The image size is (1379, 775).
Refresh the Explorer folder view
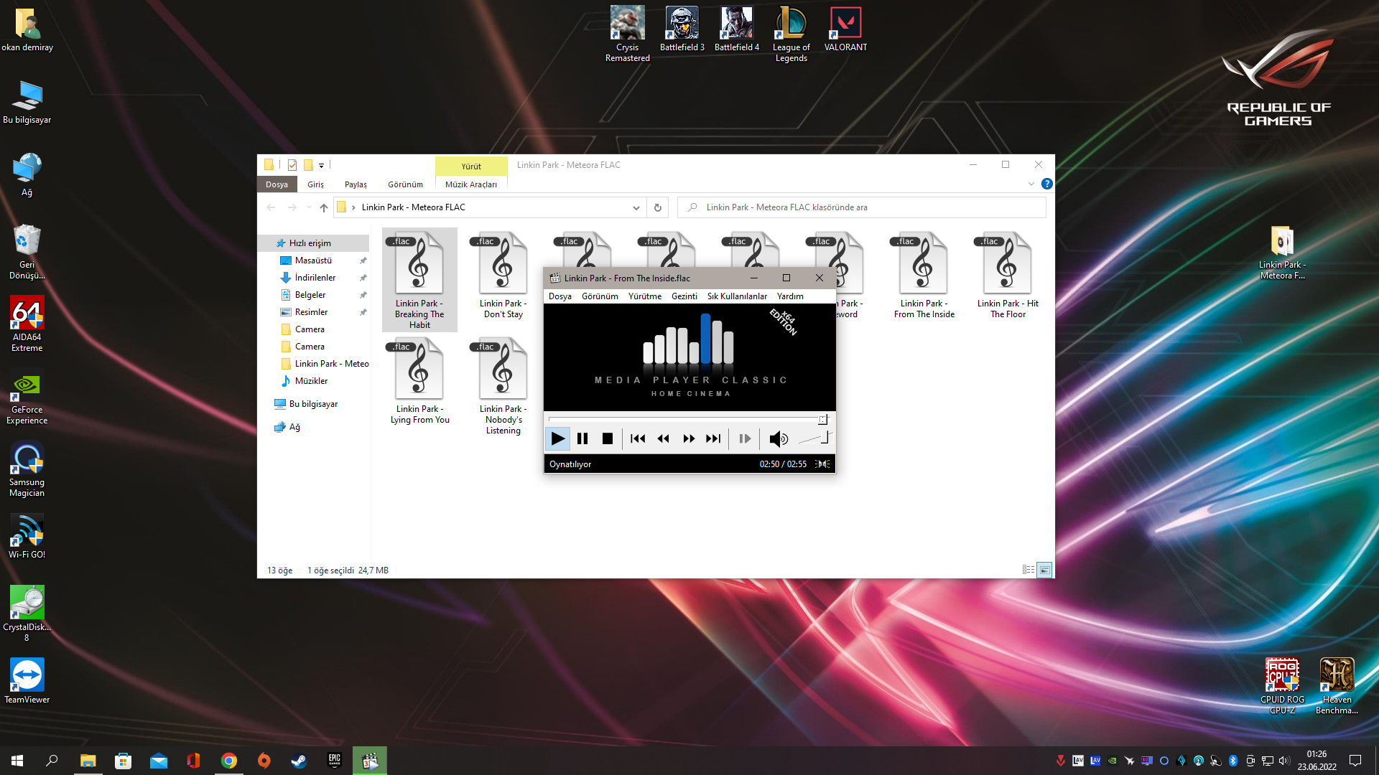click(657, 207)
